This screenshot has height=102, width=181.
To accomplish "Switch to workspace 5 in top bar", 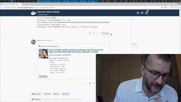I will click(15, 1).
